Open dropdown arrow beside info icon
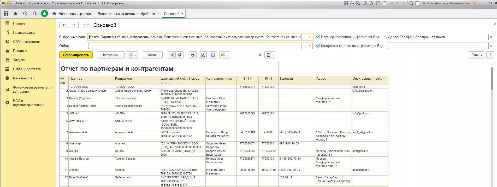This screenshot has width=497, height=187. [x=479, y=4]
